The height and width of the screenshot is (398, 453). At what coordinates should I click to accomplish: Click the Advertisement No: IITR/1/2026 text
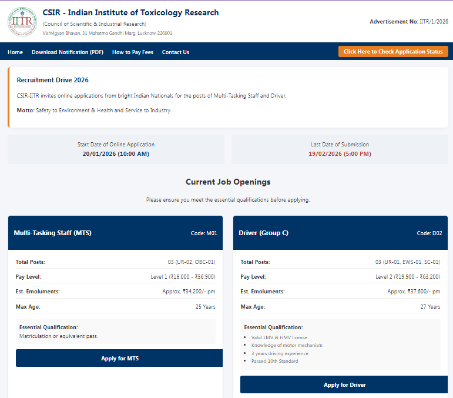pyautogui.click(x=409, y=22)
